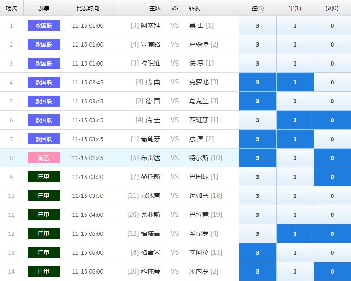Screen dimensions: 351x281
Task: Deselect draw (1) for 葡萄牙 vs 法国
Action: pos(295,139)
